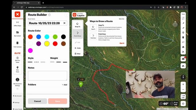This screenshot has height=110, width=196.
Task: Select the Snap To drawing mode
Action: pos(77,25)
